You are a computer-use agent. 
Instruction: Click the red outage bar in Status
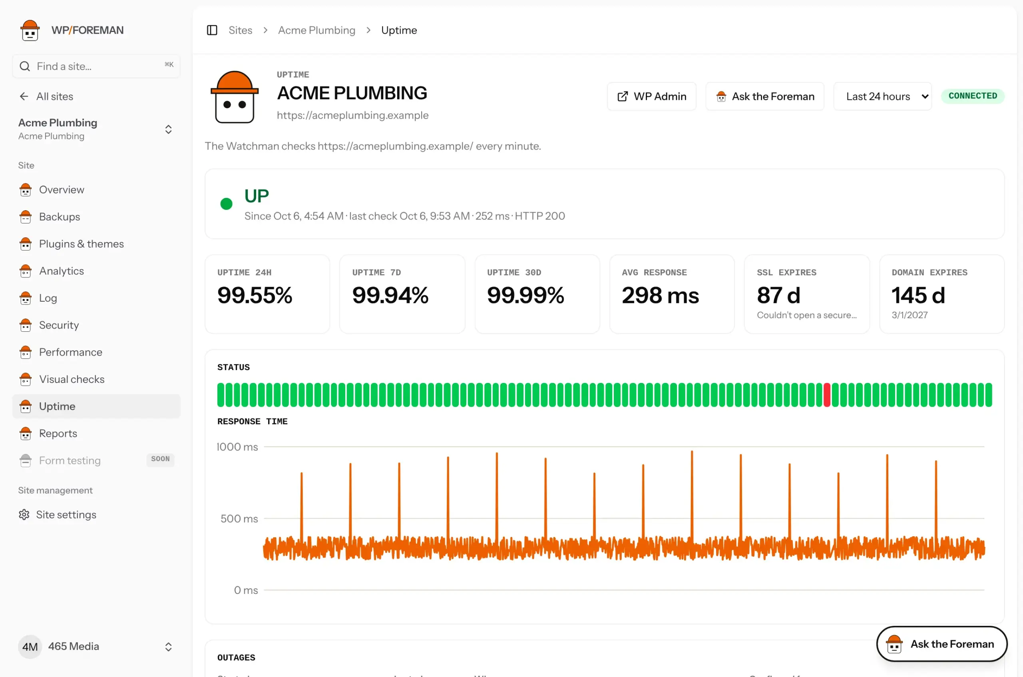827,394
